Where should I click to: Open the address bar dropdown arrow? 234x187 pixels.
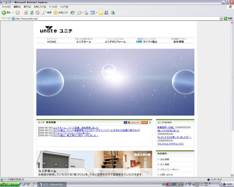pos(221,18)
